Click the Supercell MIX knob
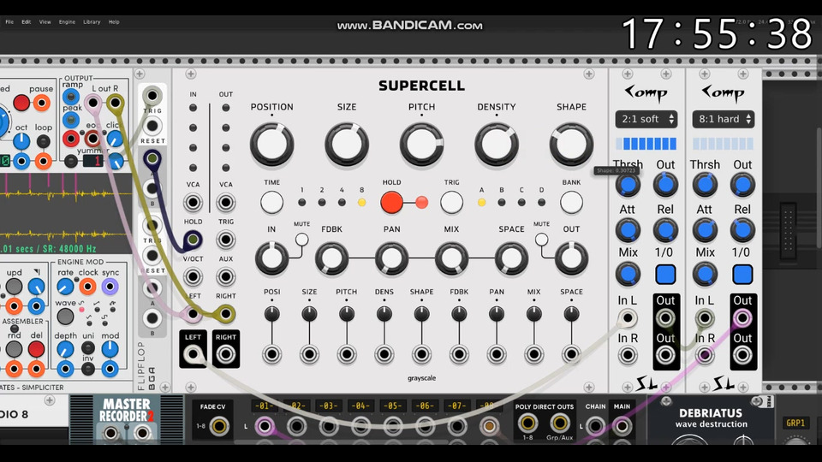822x462 pixels. coord(451,258)
